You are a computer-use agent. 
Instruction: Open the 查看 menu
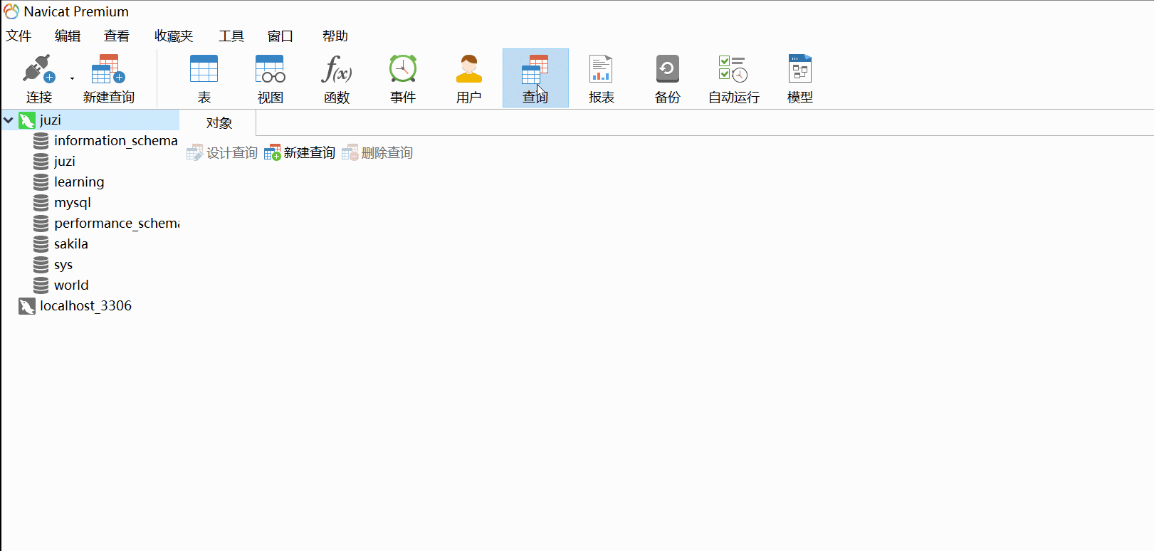[117, 36]
